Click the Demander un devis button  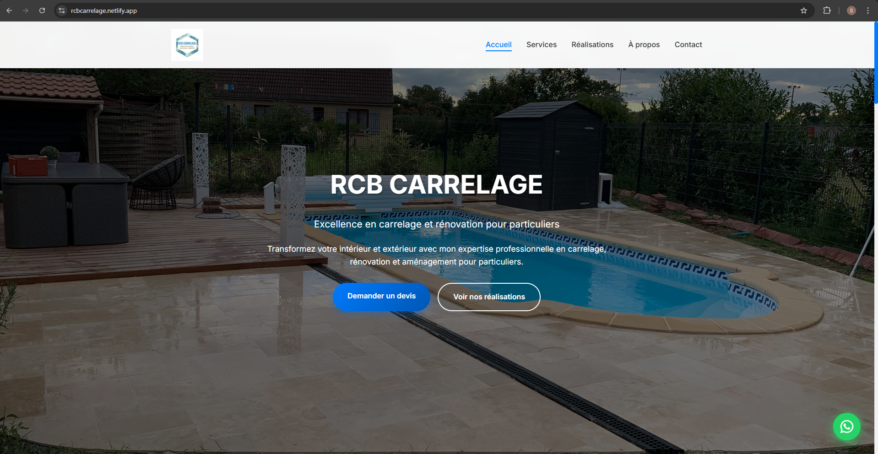click(x=381, y=297)
